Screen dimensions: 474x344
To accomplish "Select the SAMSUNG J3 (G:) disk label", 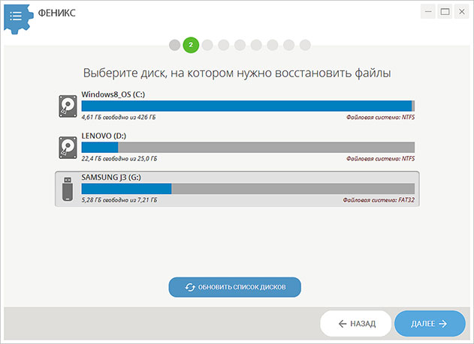I will click(111, 178).
